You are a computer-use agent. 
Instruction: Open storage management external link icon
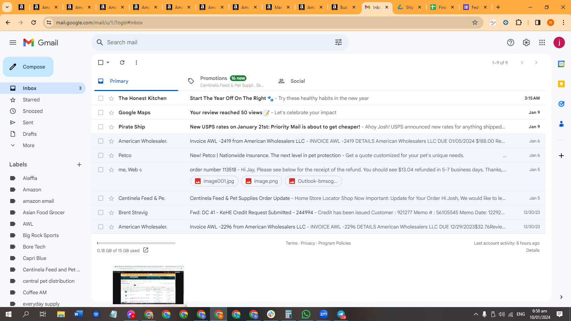(146, 250)
